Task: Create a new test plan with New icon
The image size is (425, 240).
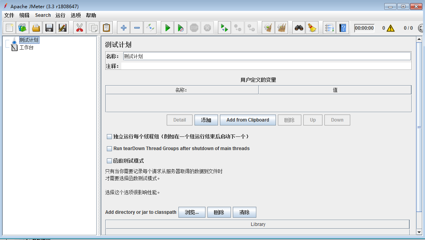Action: (9, 28)
